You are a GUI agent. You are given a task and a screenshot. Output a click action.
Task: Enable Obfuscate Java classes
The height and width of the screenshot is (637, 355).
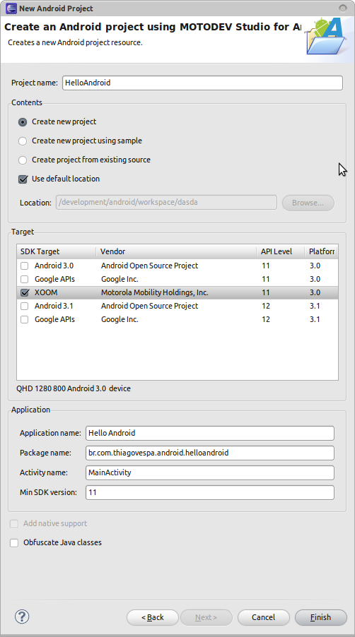(x=14, y=543)
